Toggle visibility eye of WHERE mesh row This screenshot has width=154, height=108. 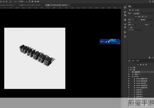(x=129, y=77)
